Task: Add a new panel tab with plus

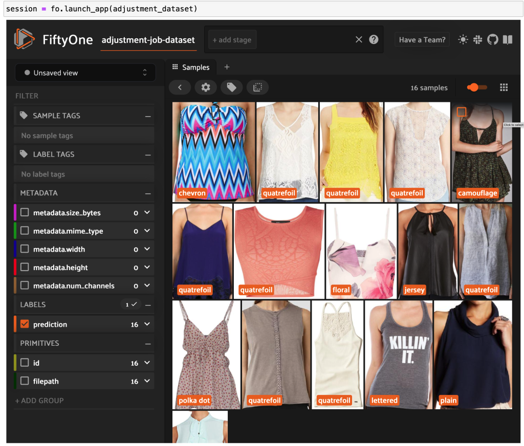Action: (227, 67)
